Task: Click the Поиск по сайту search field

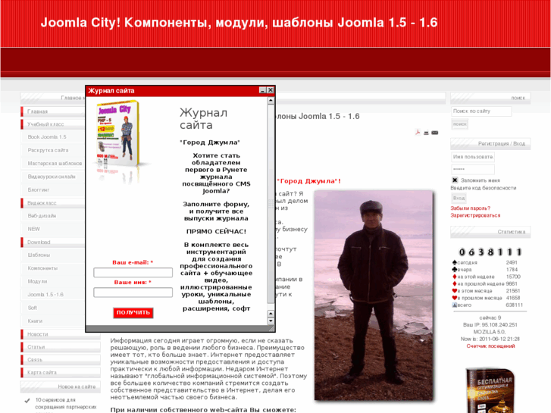Action: (481, 111)
